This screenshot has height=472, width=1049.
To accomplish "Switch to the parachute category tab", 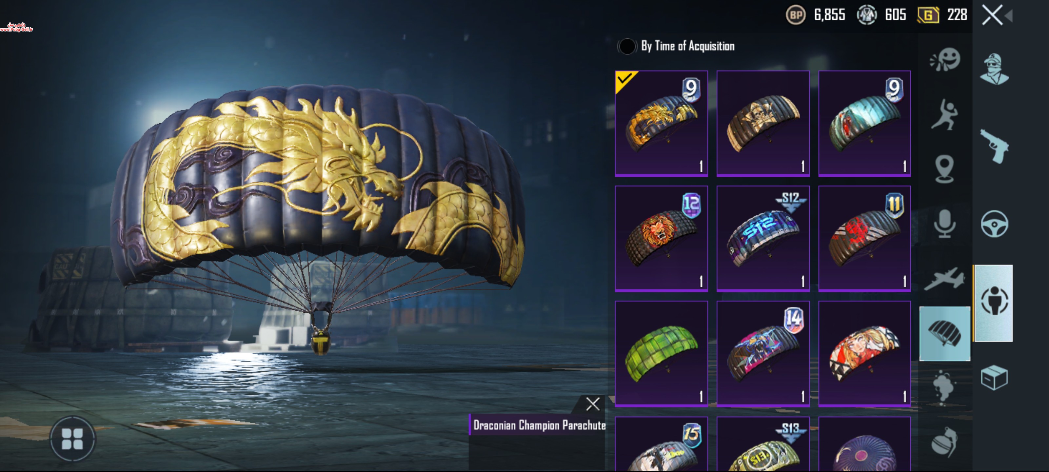I will point(944,334).
